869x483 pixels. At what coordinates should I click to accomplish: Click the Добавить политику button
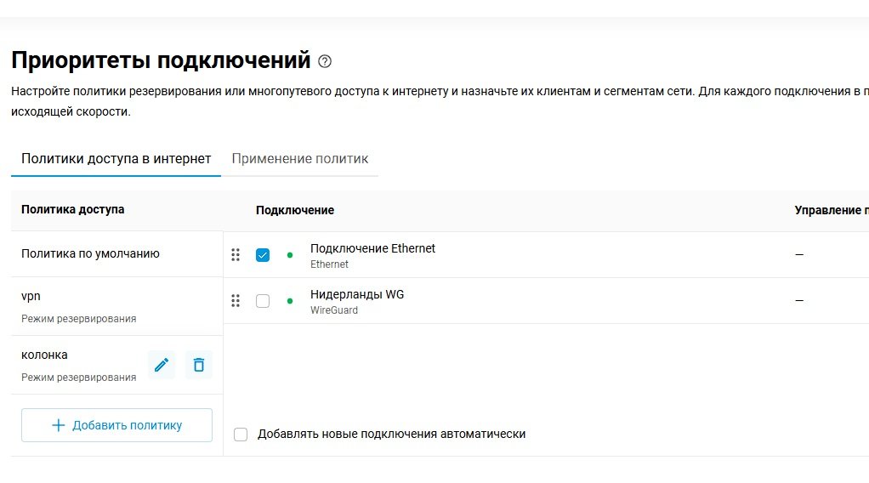tap(117, 425)
